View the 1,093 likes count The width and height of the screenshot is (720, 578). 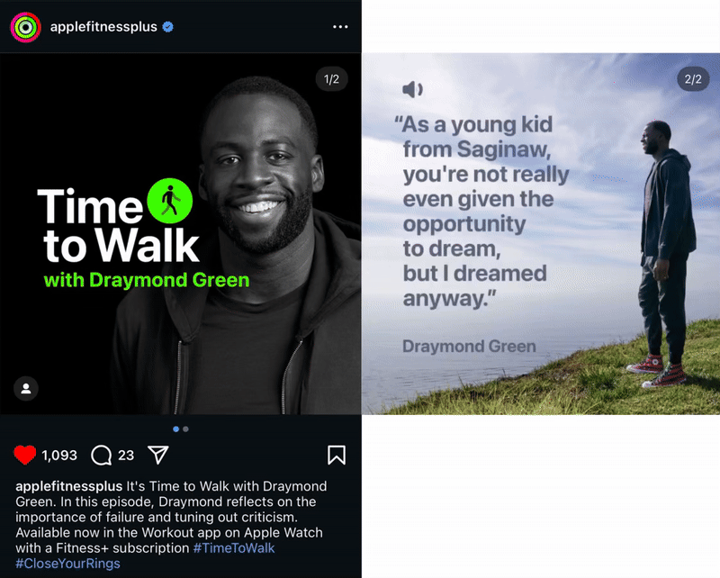coord(59,456)
